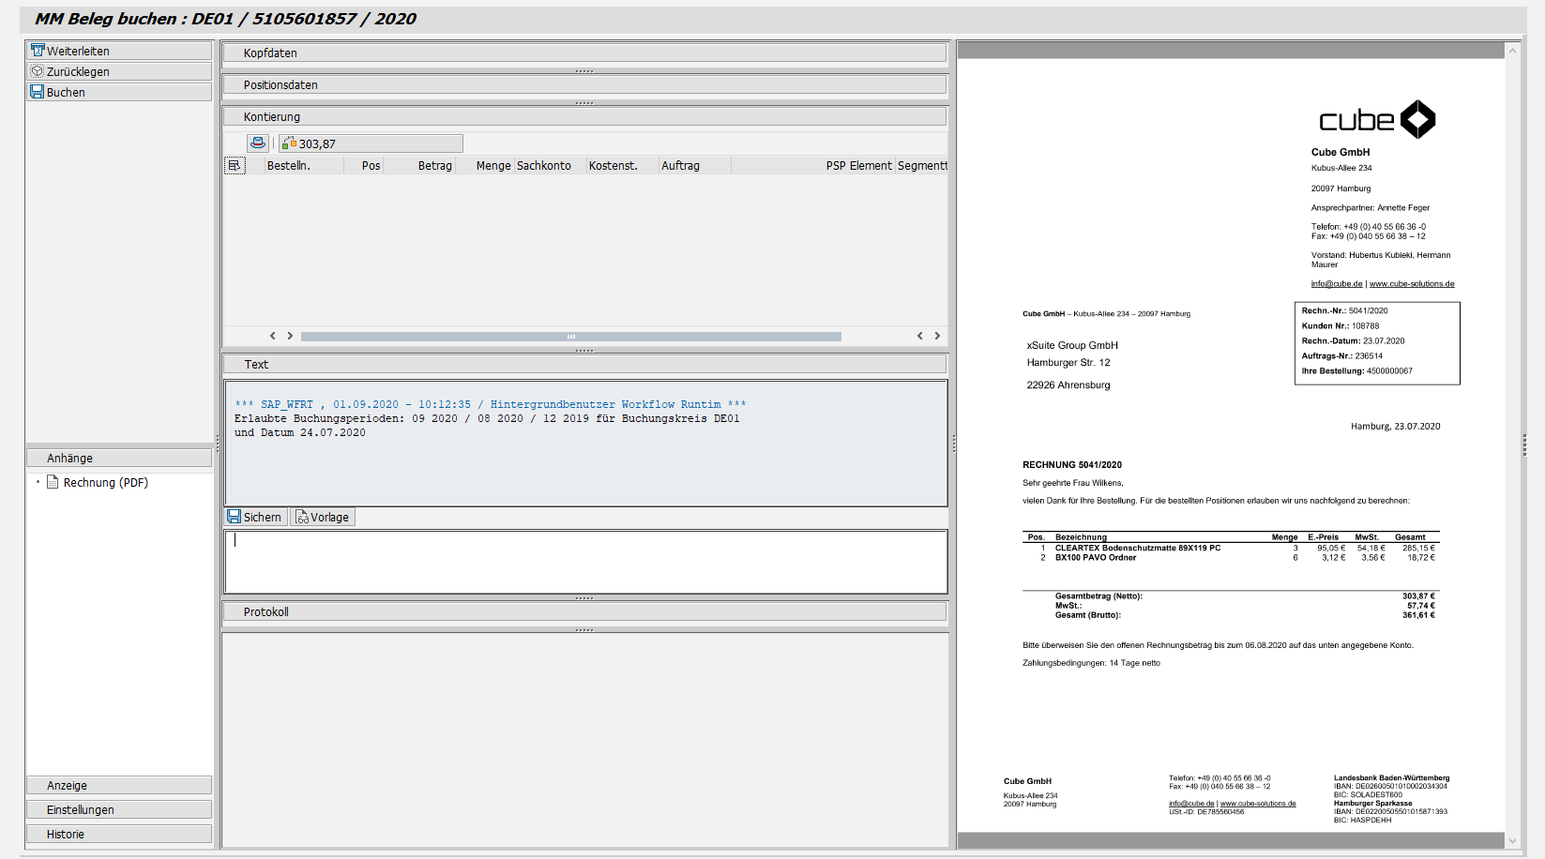Switch to the Anhänge section

pos(119,458)
